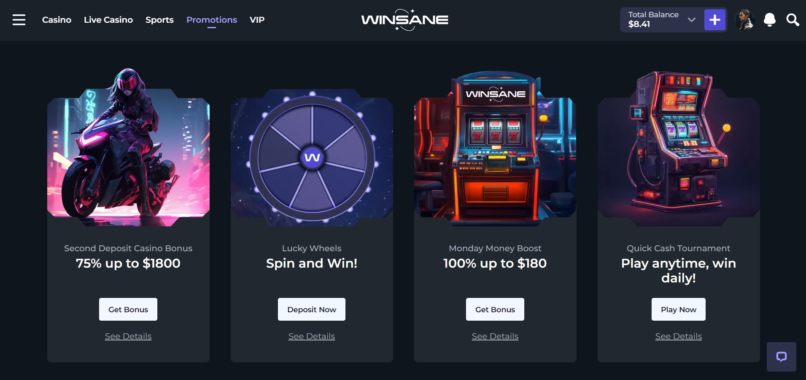The width and height of the screenshot is (806, 380).
Task: Click Play Now for Quick Cash Tournament
Action: [679, 309]
